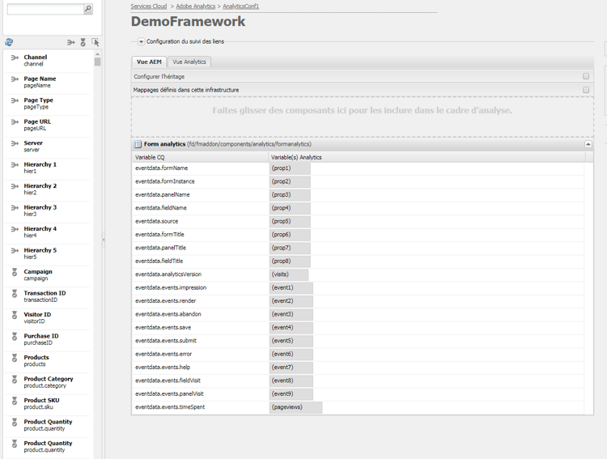Click the Campaign medal icon
The height and width of the screenshot is (459, 607).
coord(15,272)
